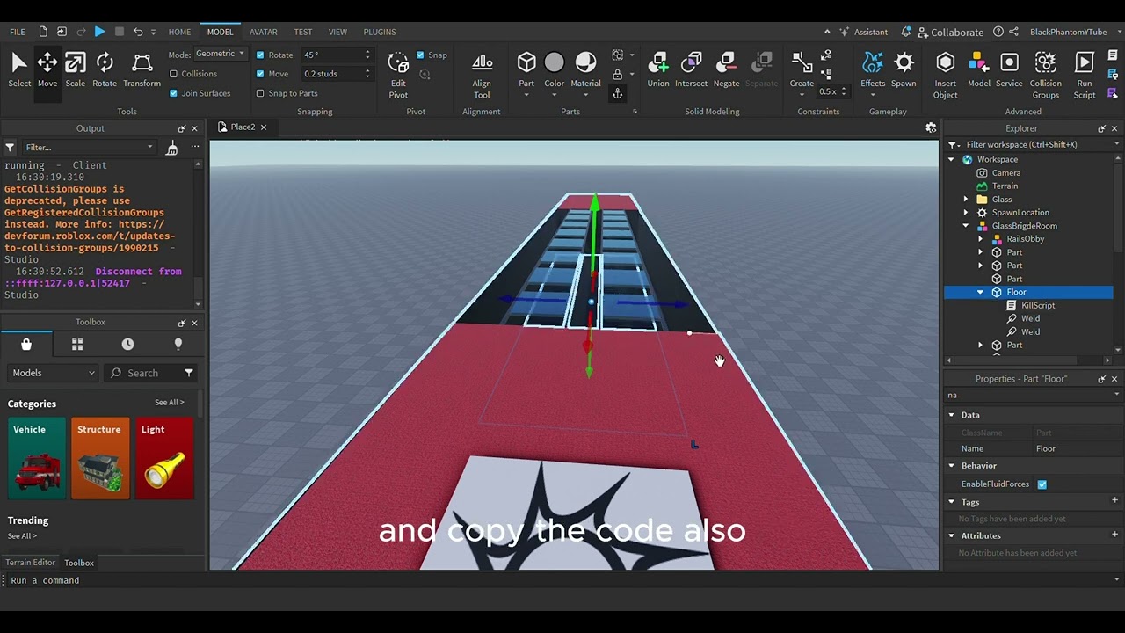This screenshot has height=633, width=1125.
Task: Toggle the Move snapping checkbox
Action: [x=260, y=74]
